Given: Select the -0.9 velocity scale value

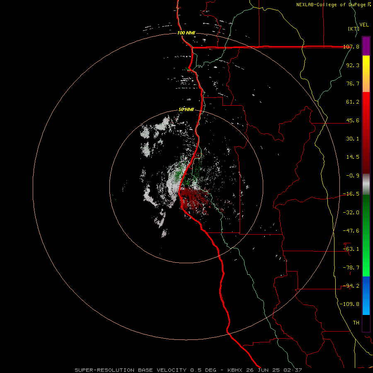Looking at the screenshot, I should pos(353,176).
